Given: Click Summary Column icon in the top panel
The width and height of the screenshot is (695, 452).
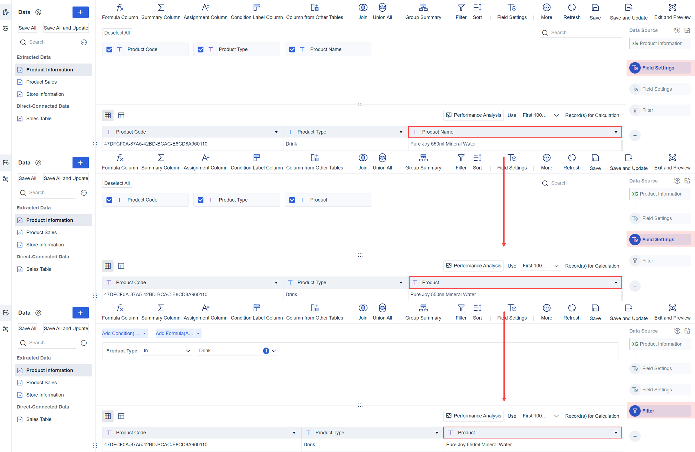Looking at the screenshot, I should coord(161,8).
